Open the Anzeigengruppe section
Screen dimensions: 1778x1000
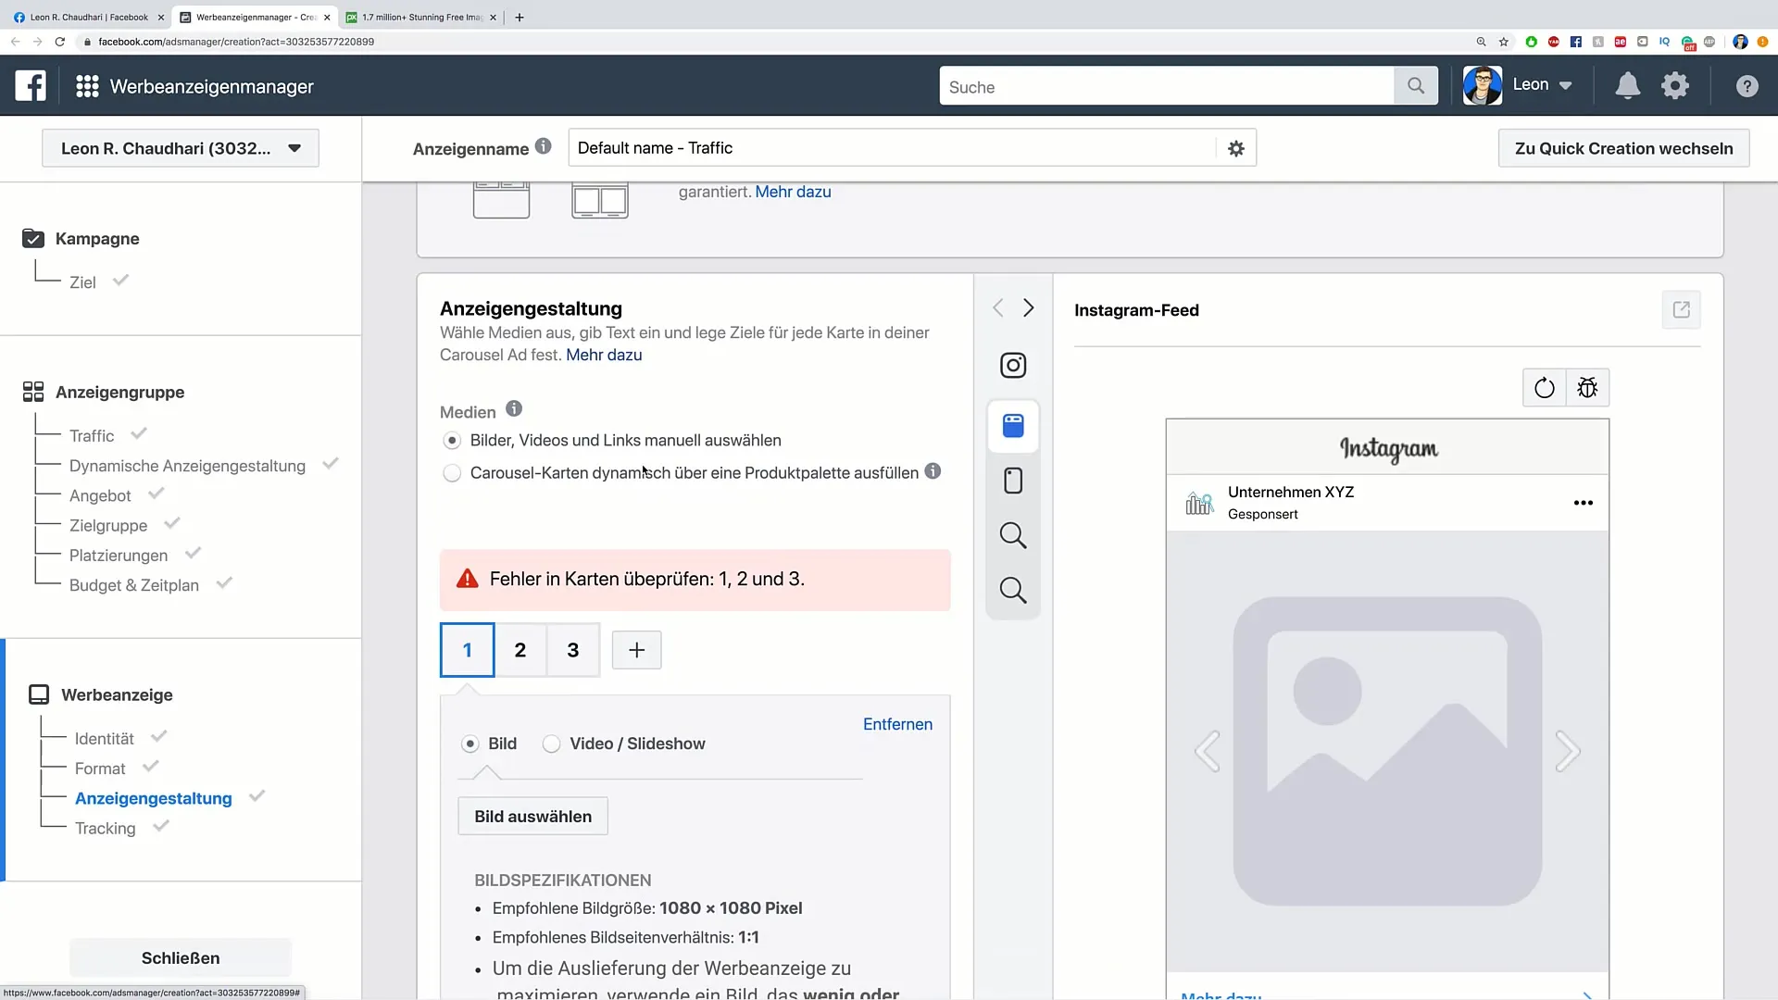click(x=119, y=393)
